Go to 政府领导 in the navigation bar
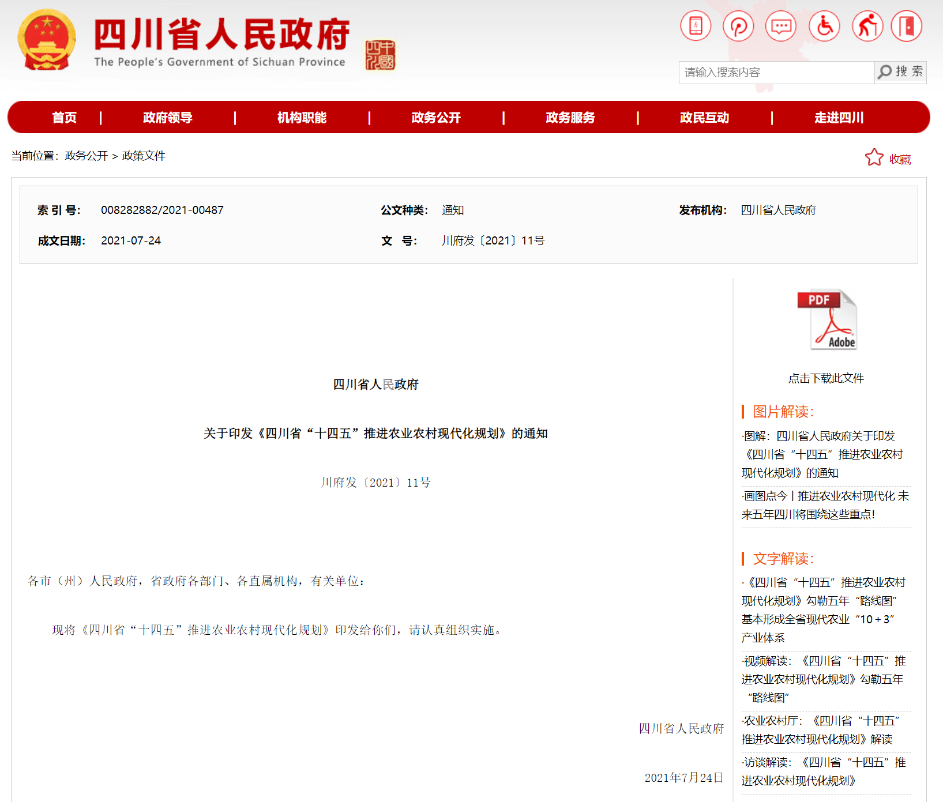The width and height of the screenshot is (943, 802). (x=168, y=118)
